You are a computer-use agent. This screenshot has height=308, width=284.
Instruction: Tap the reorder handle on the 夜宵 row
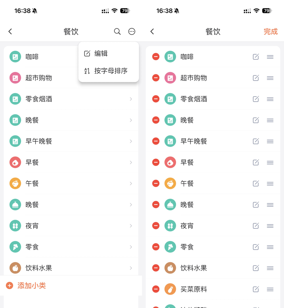[x=270, y=226]
